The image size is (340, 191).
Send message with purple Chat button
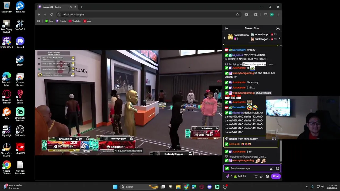(x=276, y=176)
